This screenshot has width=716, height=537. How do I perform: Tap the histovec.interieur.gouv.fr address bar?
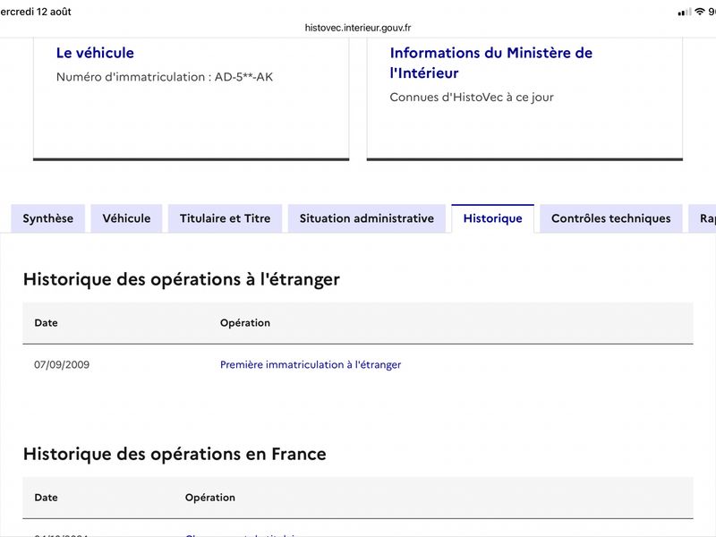coord(358,28)
